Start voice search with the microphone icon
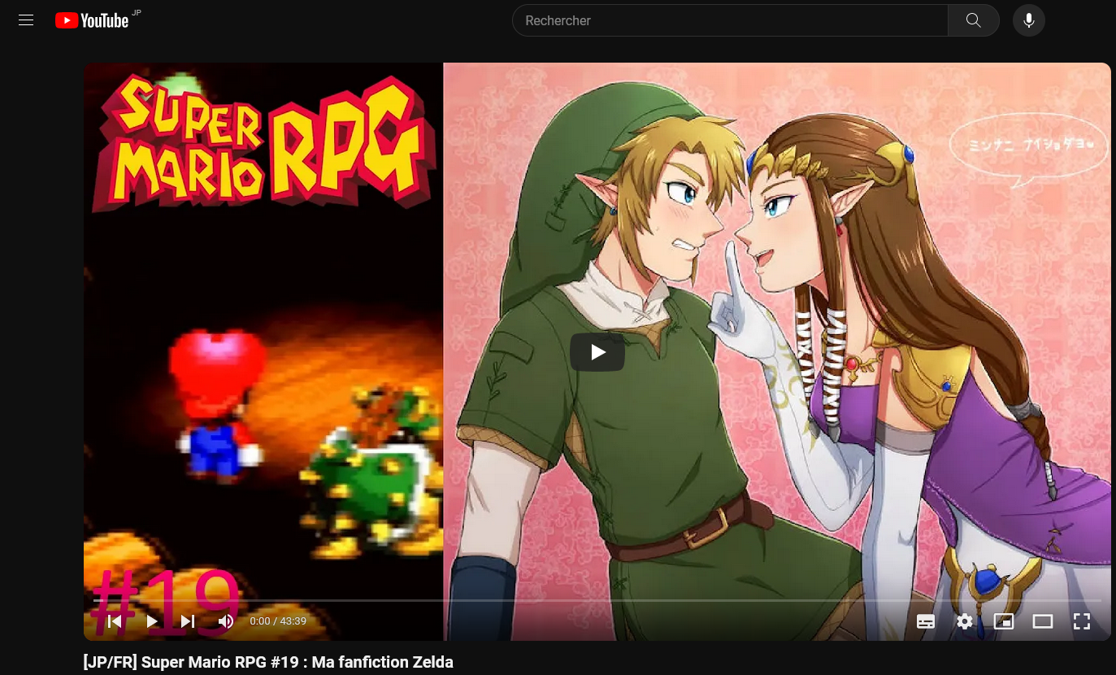This screenshot has width=1116, height=675. tap(1028, 20)
